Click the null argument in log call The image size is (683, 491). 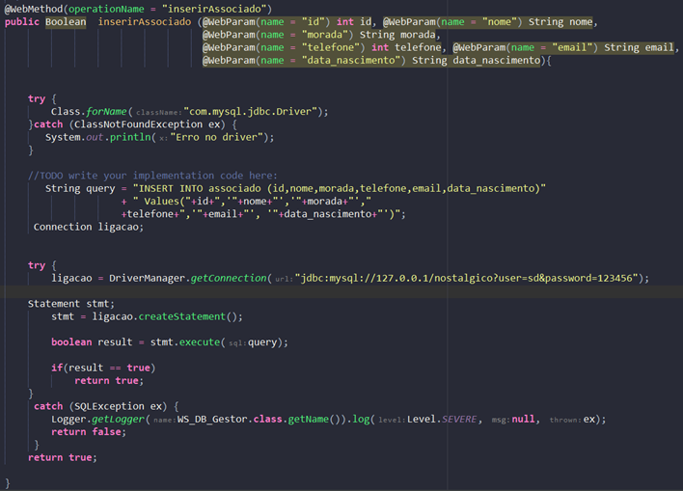pos(523,419)
